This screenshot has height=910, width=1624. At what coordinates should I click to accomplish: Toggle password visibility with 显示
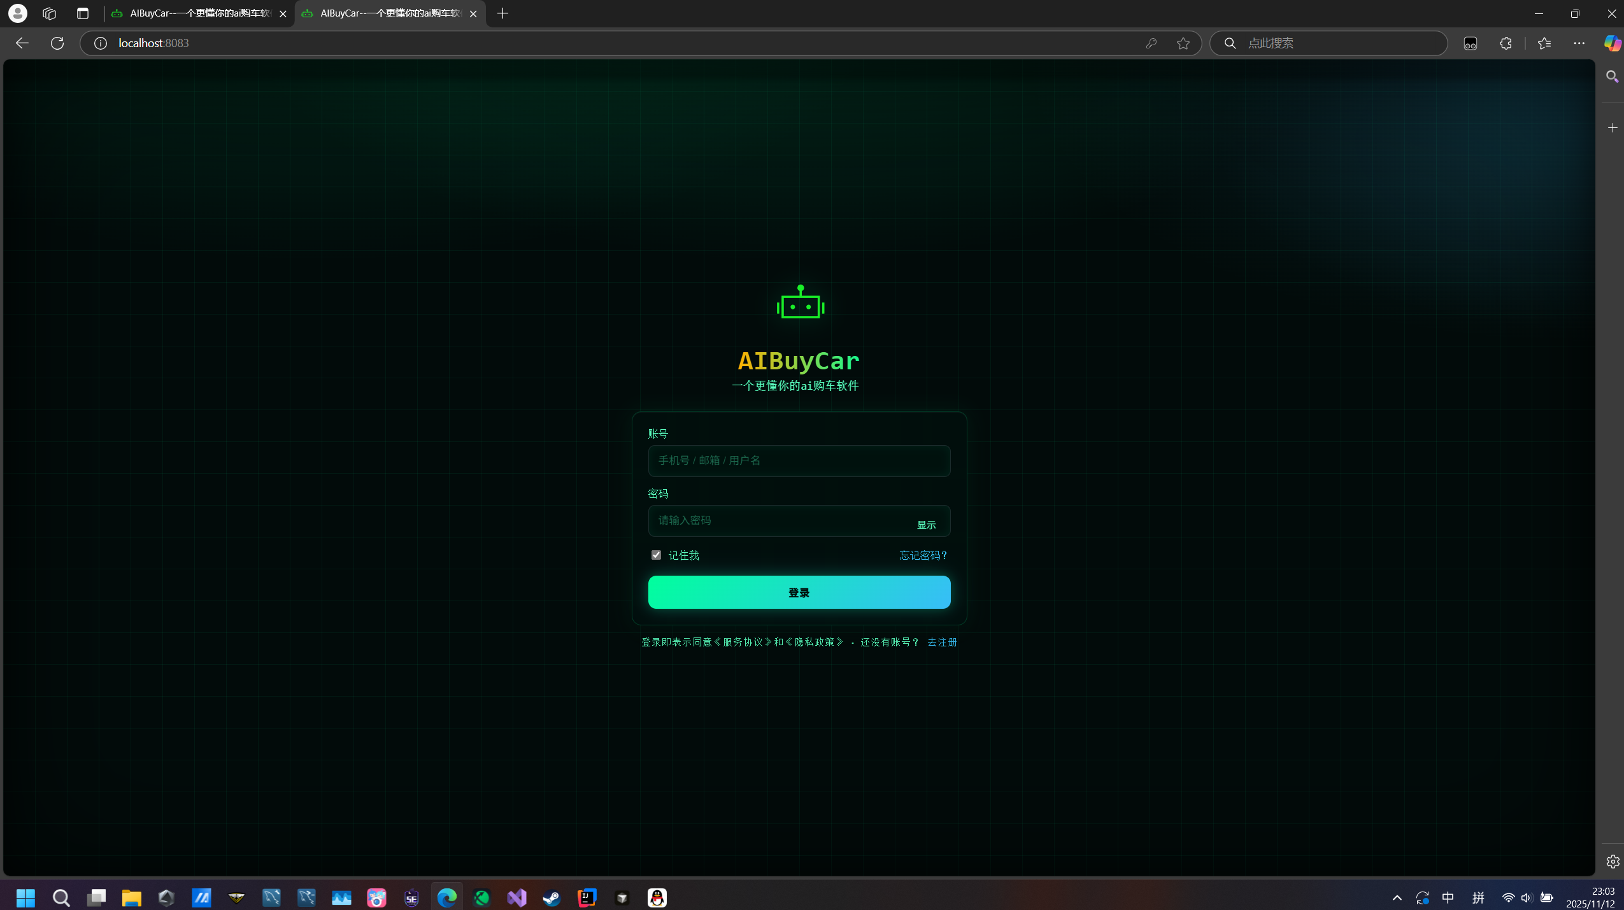tap(926, 525)
